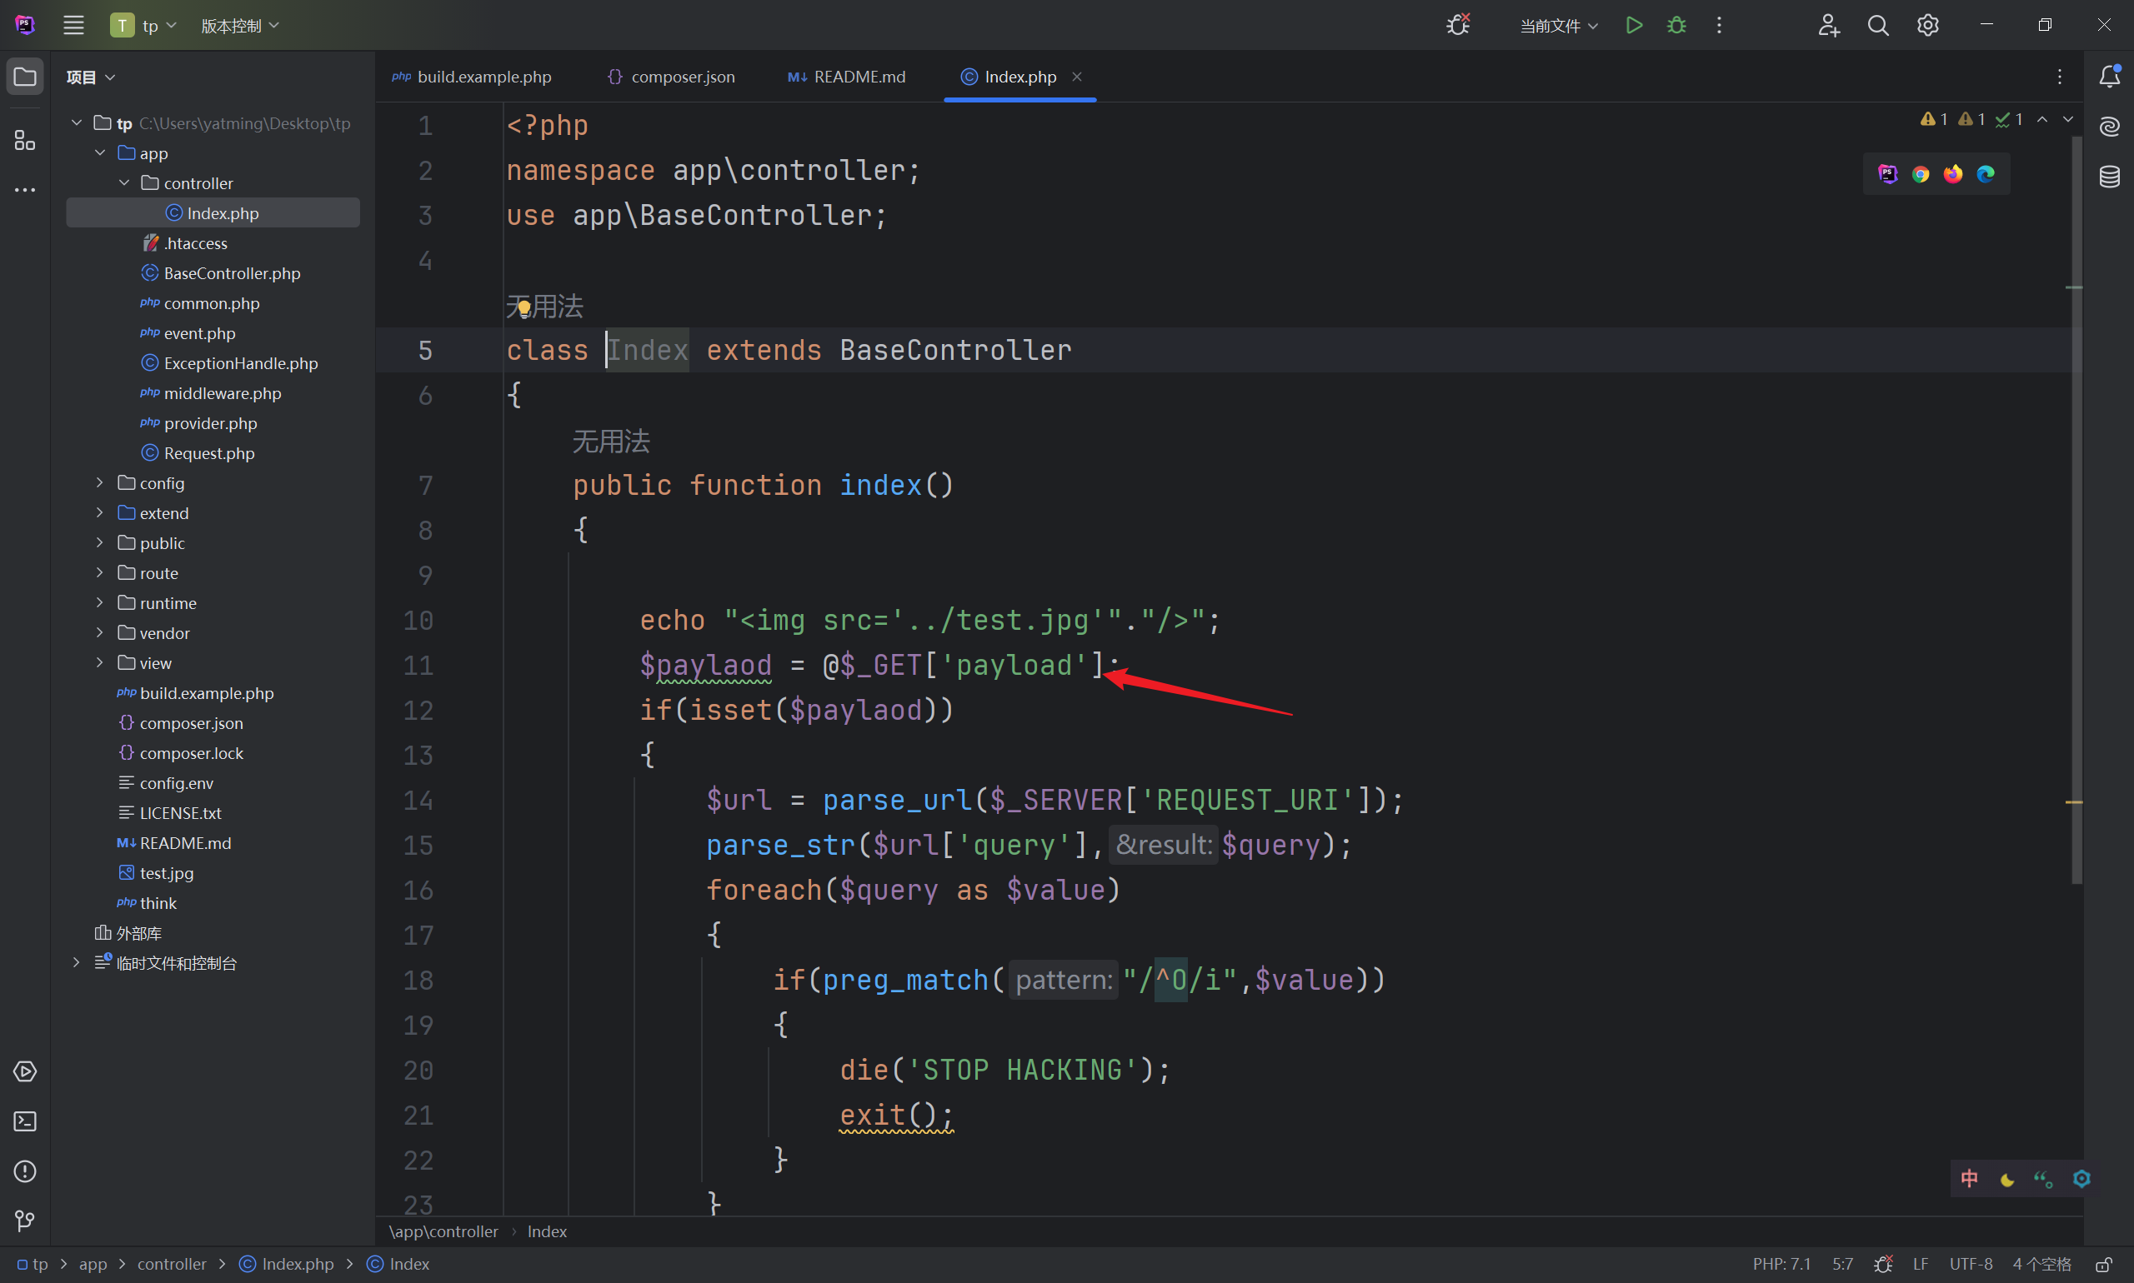Open the Terminal tool window
Screen dimensions: 2134x1283
click(x=25, y=1121)
